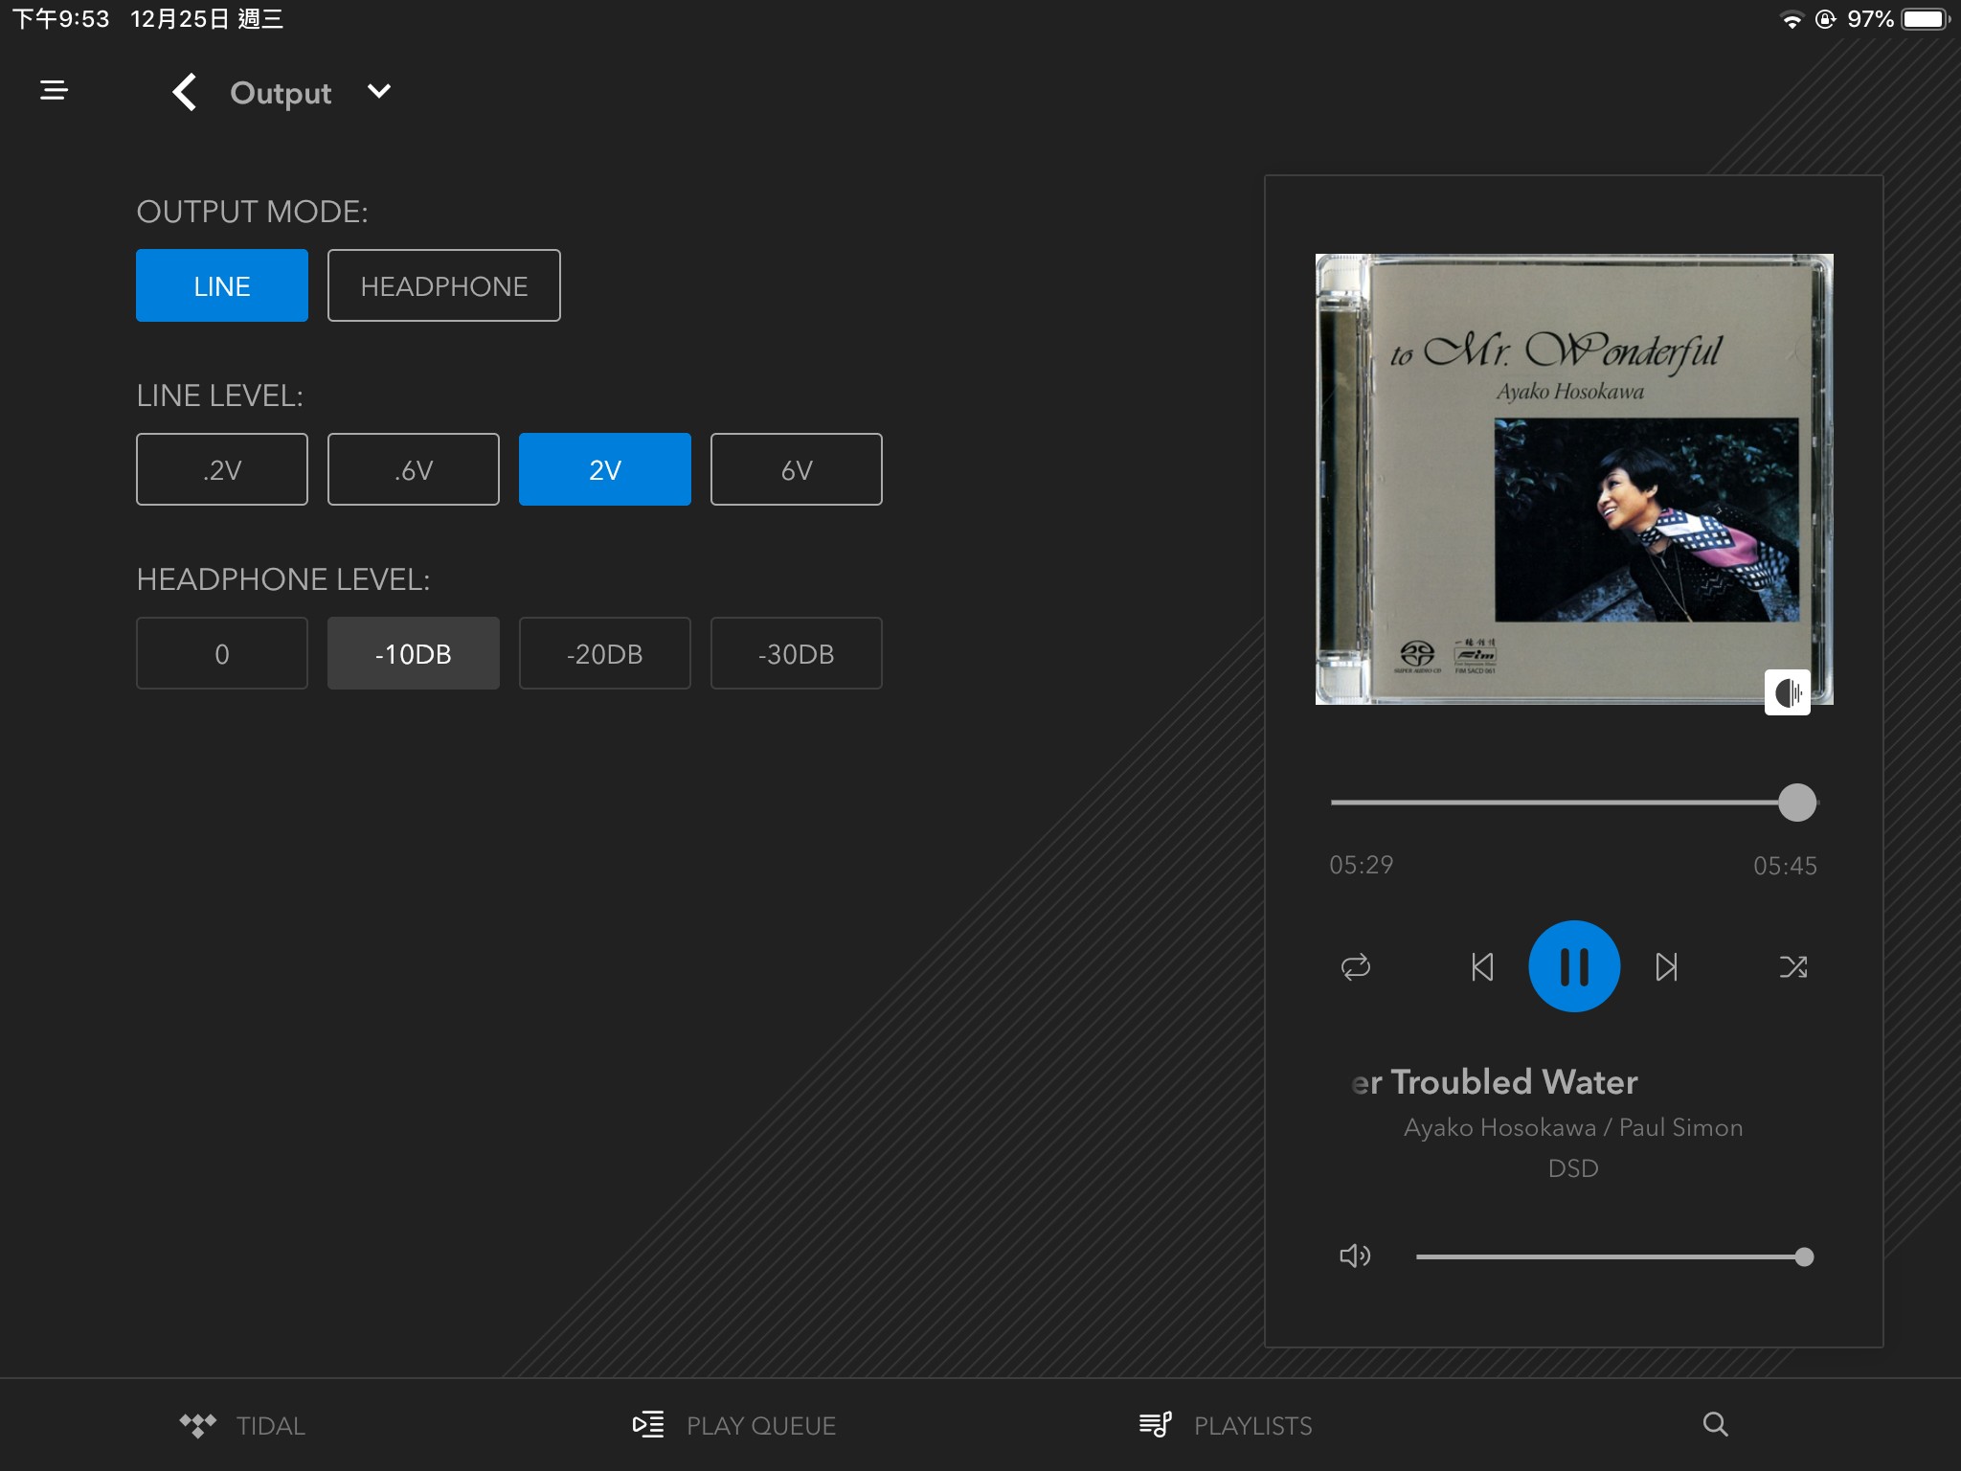Tap the audio badge icon on album art
The height and width of the screenshot is (1471, 1961).
(x=1788, y=691)
